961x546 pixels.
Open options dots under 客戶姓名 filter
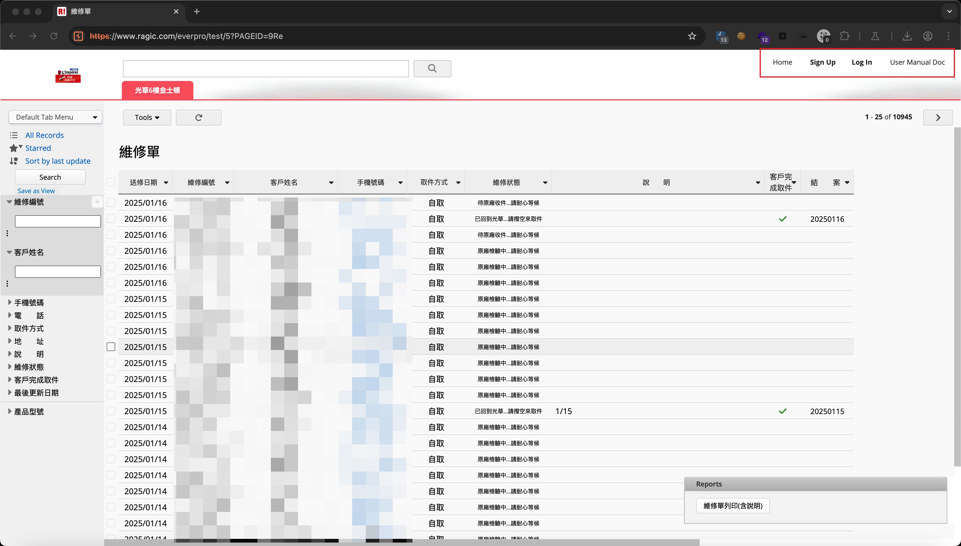point(7,284)
